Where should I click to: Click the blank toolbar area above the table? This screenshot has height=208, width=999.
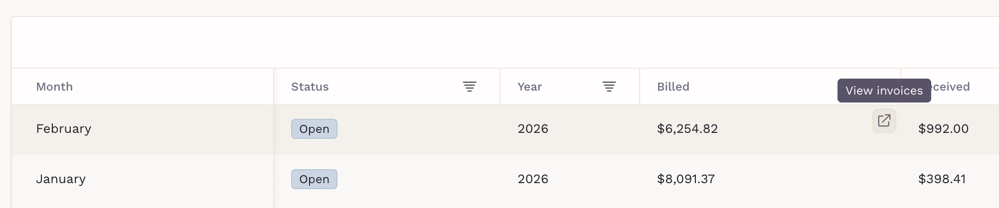[x=505, y=42]
